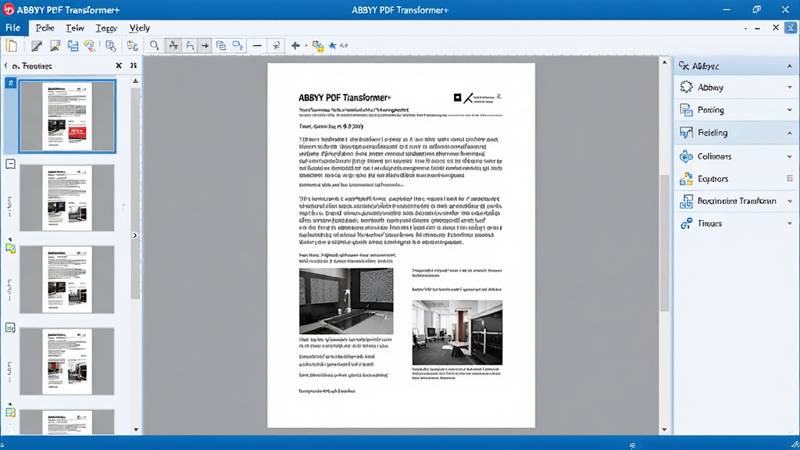Click the minus zoom-out toolbar icon

[x=257, y=45]
